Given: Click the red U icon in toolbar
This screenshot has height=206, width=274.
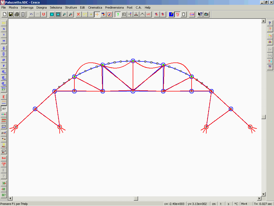Looking at the screenshot, I should [x=44, y=14].
